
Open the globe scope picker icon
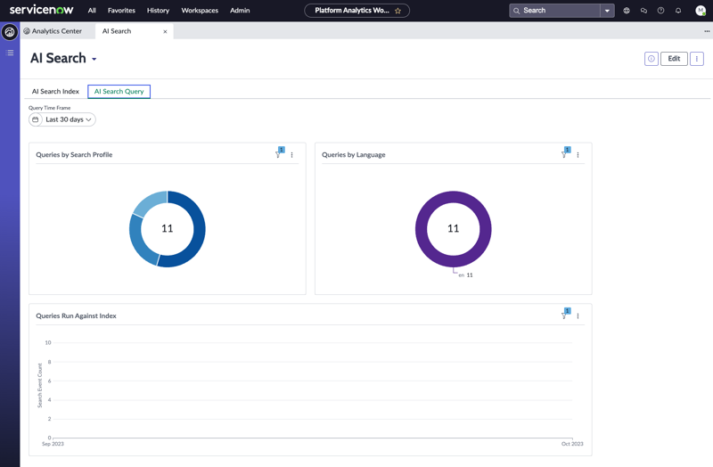pyautogui.click(x=627, y=11)
